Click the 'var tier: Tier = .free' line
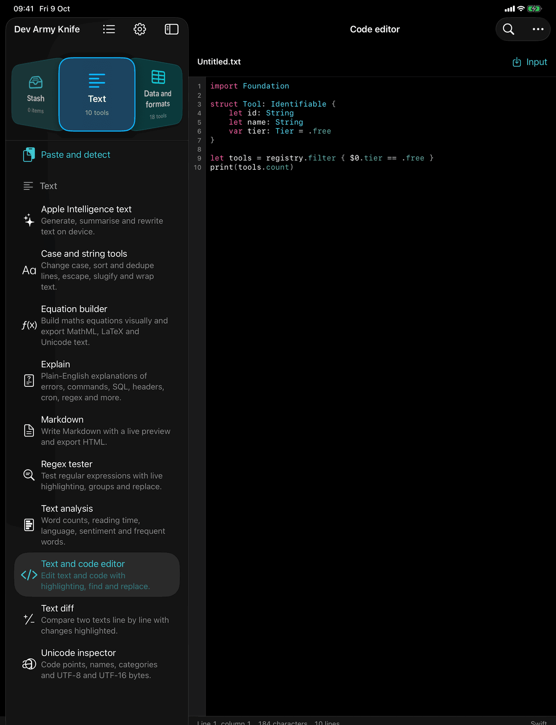556x725 pixels. [x=280, y=131]
